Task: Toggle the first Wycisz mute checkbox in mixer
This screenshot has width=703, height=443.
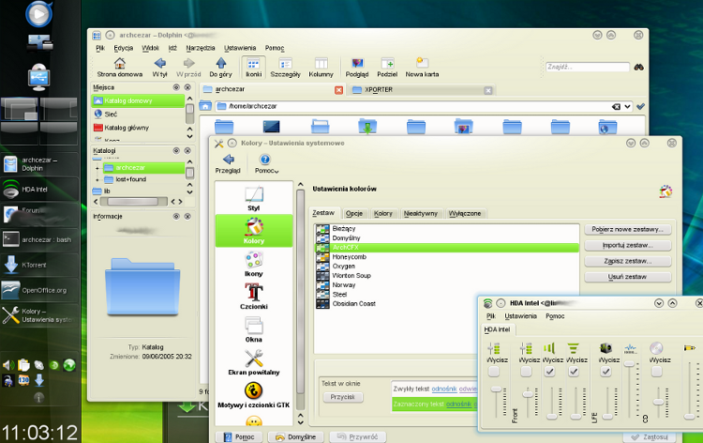Action: click(494, 372)
